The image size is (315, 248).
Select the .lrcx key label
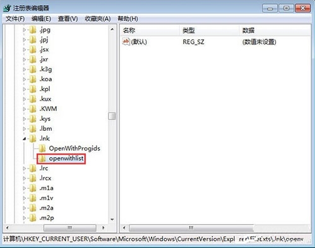point(45,178)
